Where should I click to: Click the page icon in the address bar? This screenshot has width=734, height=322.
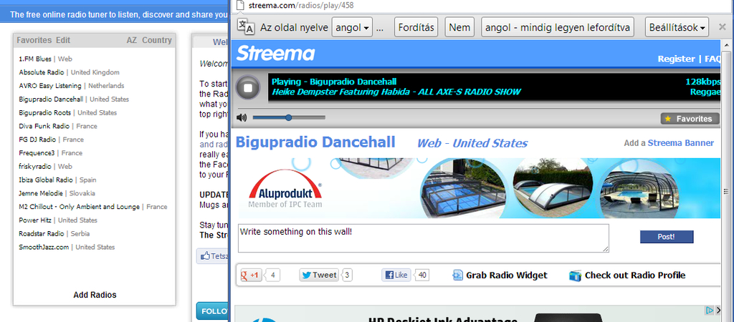coord(239,5)
